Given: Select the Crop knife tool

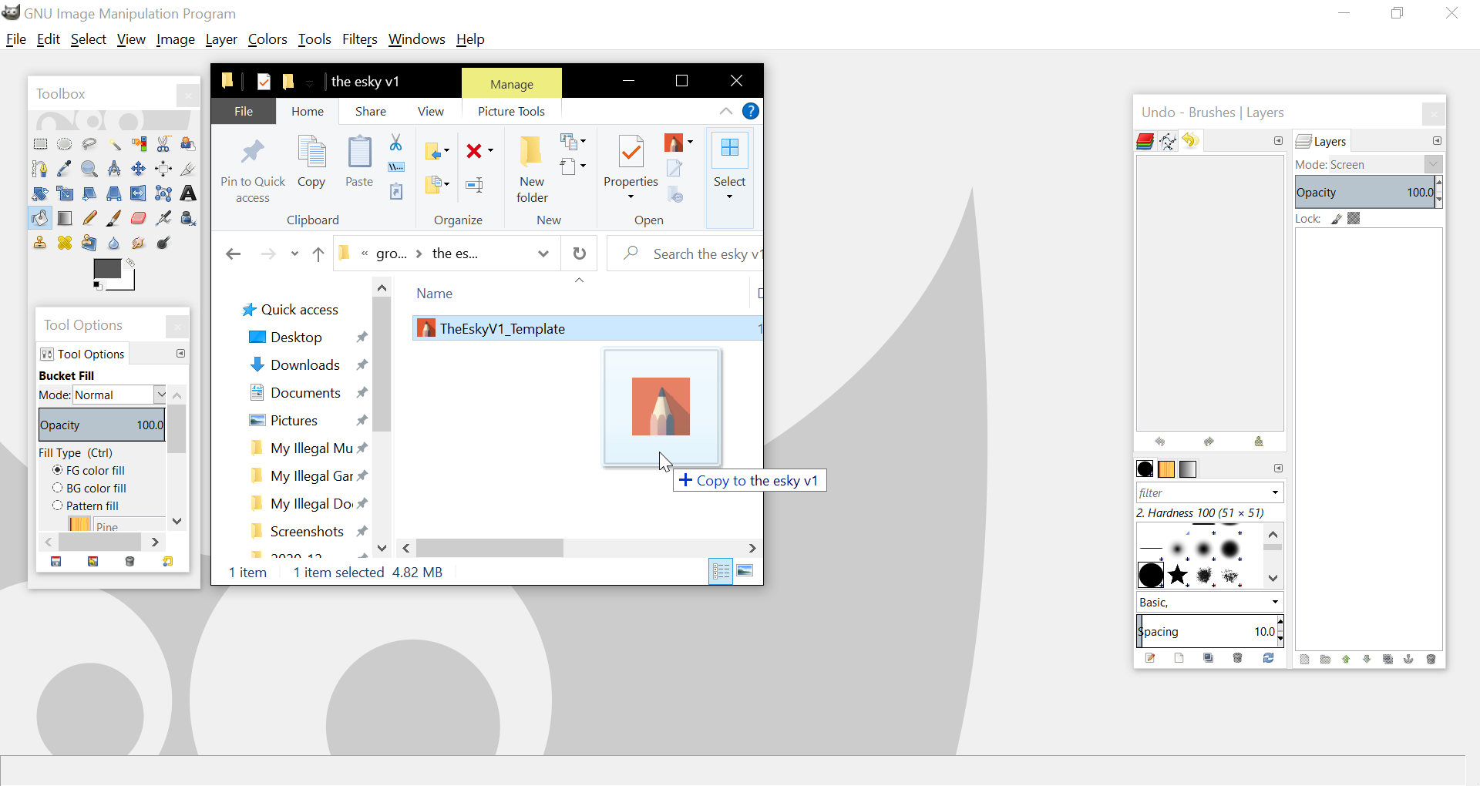Looking at the screenshot, I should tap(188, 169).
